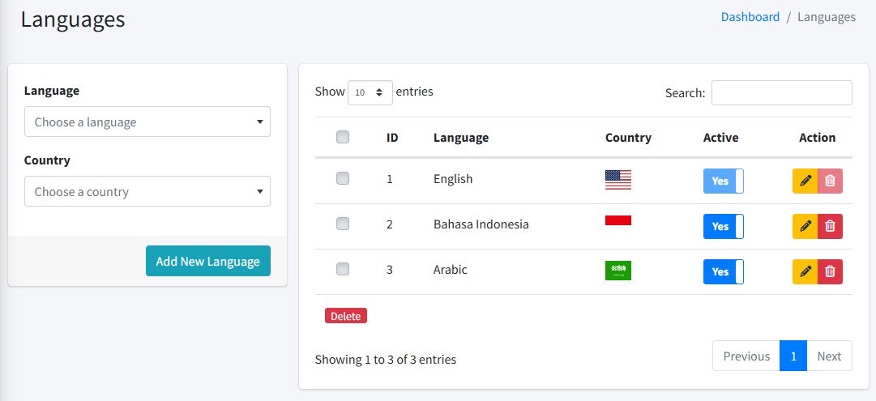Delete the Arabic row using trash icon
The width and height of the screenshot is (876, 401).
pos(830,271)
